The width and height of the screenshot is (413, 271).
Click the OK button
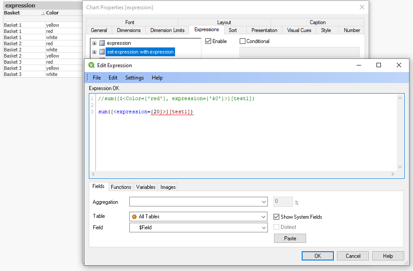point(318,256)
